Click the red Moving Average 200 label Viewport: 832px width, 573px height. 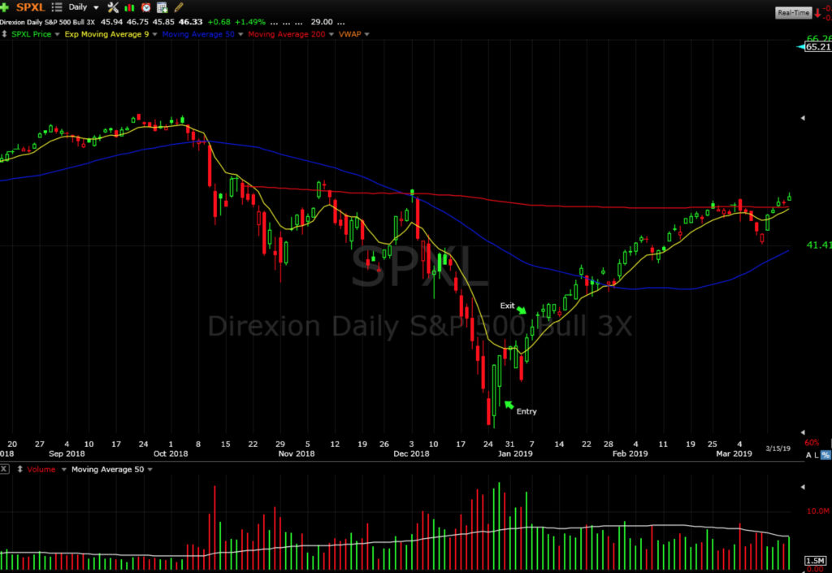(287, 34)
